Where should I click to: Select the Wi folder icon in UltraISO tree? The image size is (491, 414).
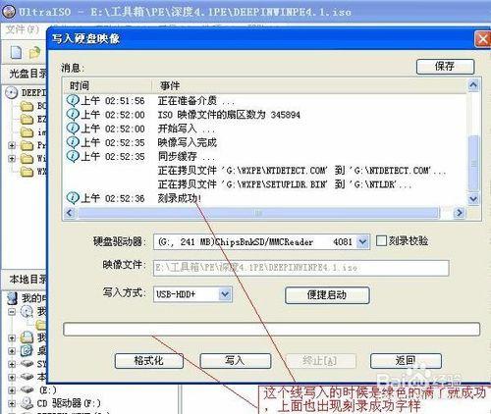tap(27, 159)
